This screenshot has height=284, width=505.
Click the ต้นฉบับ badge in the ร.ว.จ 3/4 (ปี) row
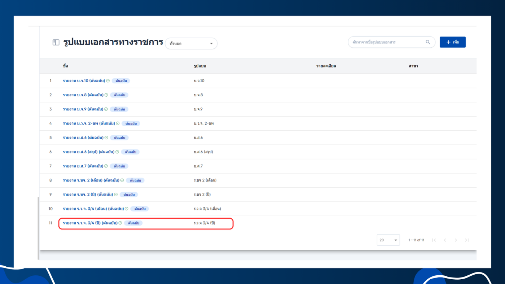[x=133, y=223]
